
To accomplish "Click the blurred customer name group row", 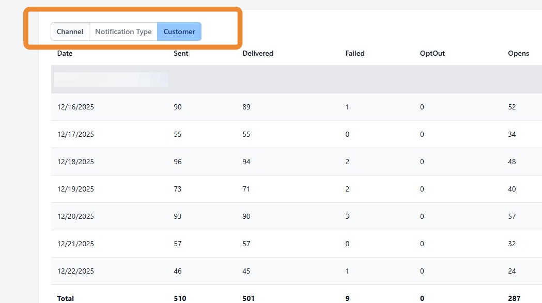I will coord(111,79).
